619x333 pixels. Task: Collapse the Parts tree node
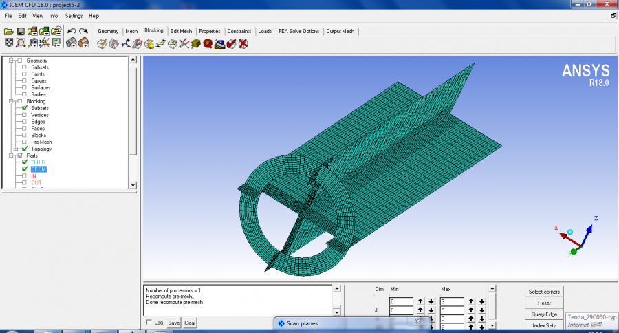click(11, 155)
